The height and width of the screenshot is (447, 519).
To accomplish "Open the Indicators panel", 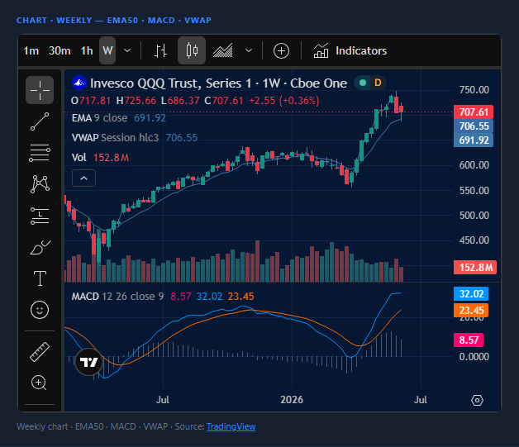I will pos(350,50).
